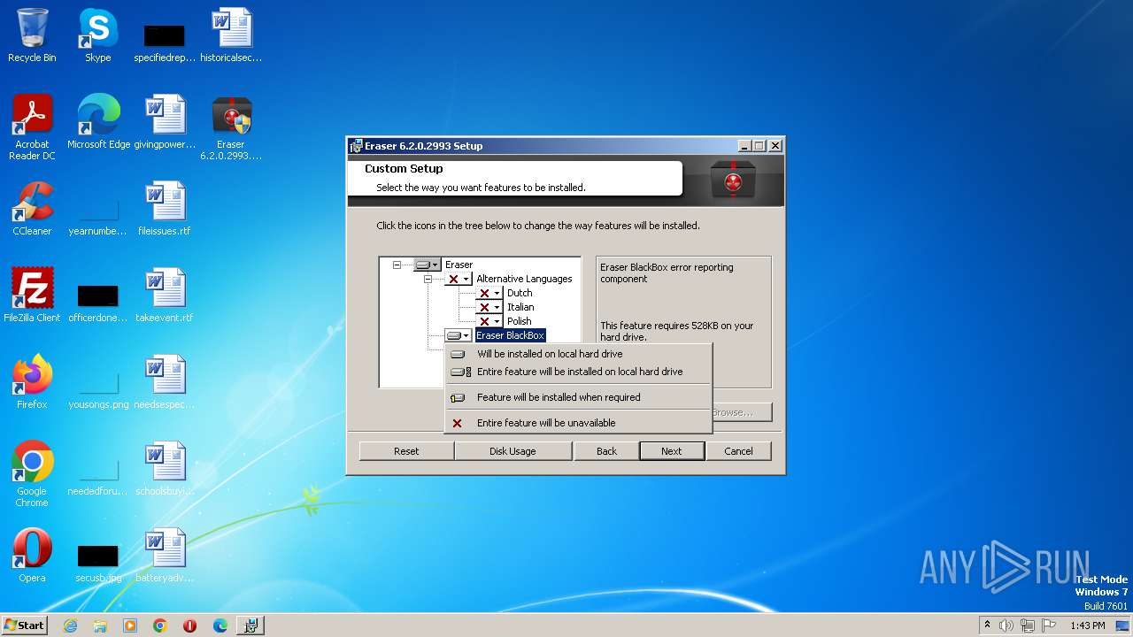Open the Disk Usage dialog
This screenshot has height=637, width=1133.
513,451
